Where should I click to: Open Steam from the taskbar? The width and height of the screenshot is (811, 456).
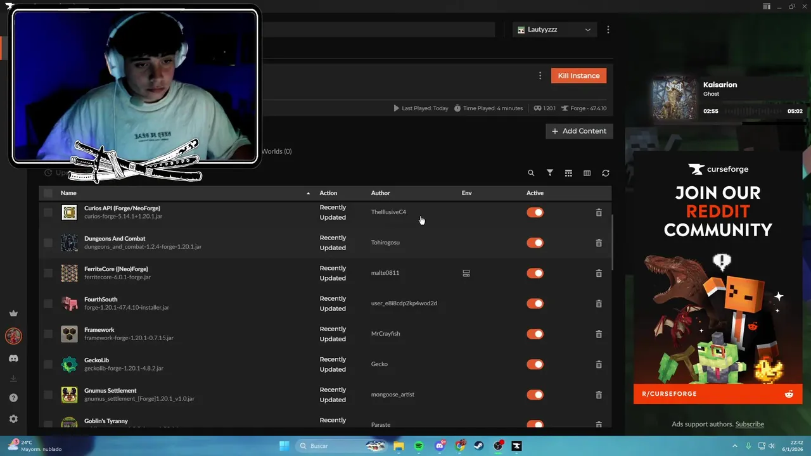tap(478, 446)
